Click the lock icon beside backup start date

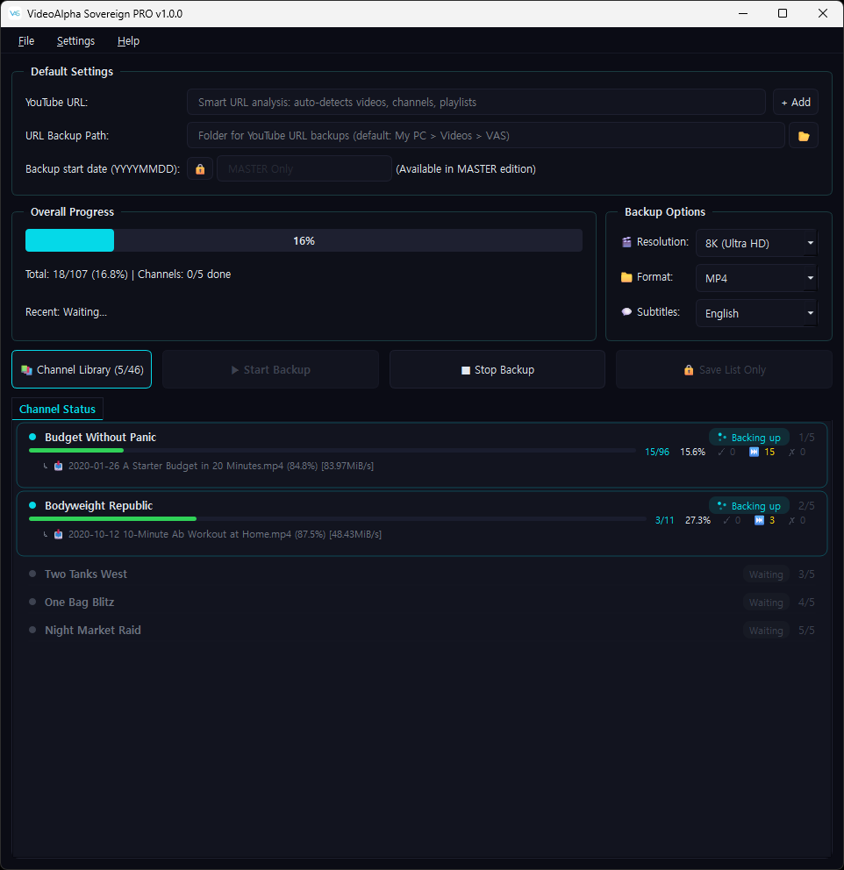(200, 168)
